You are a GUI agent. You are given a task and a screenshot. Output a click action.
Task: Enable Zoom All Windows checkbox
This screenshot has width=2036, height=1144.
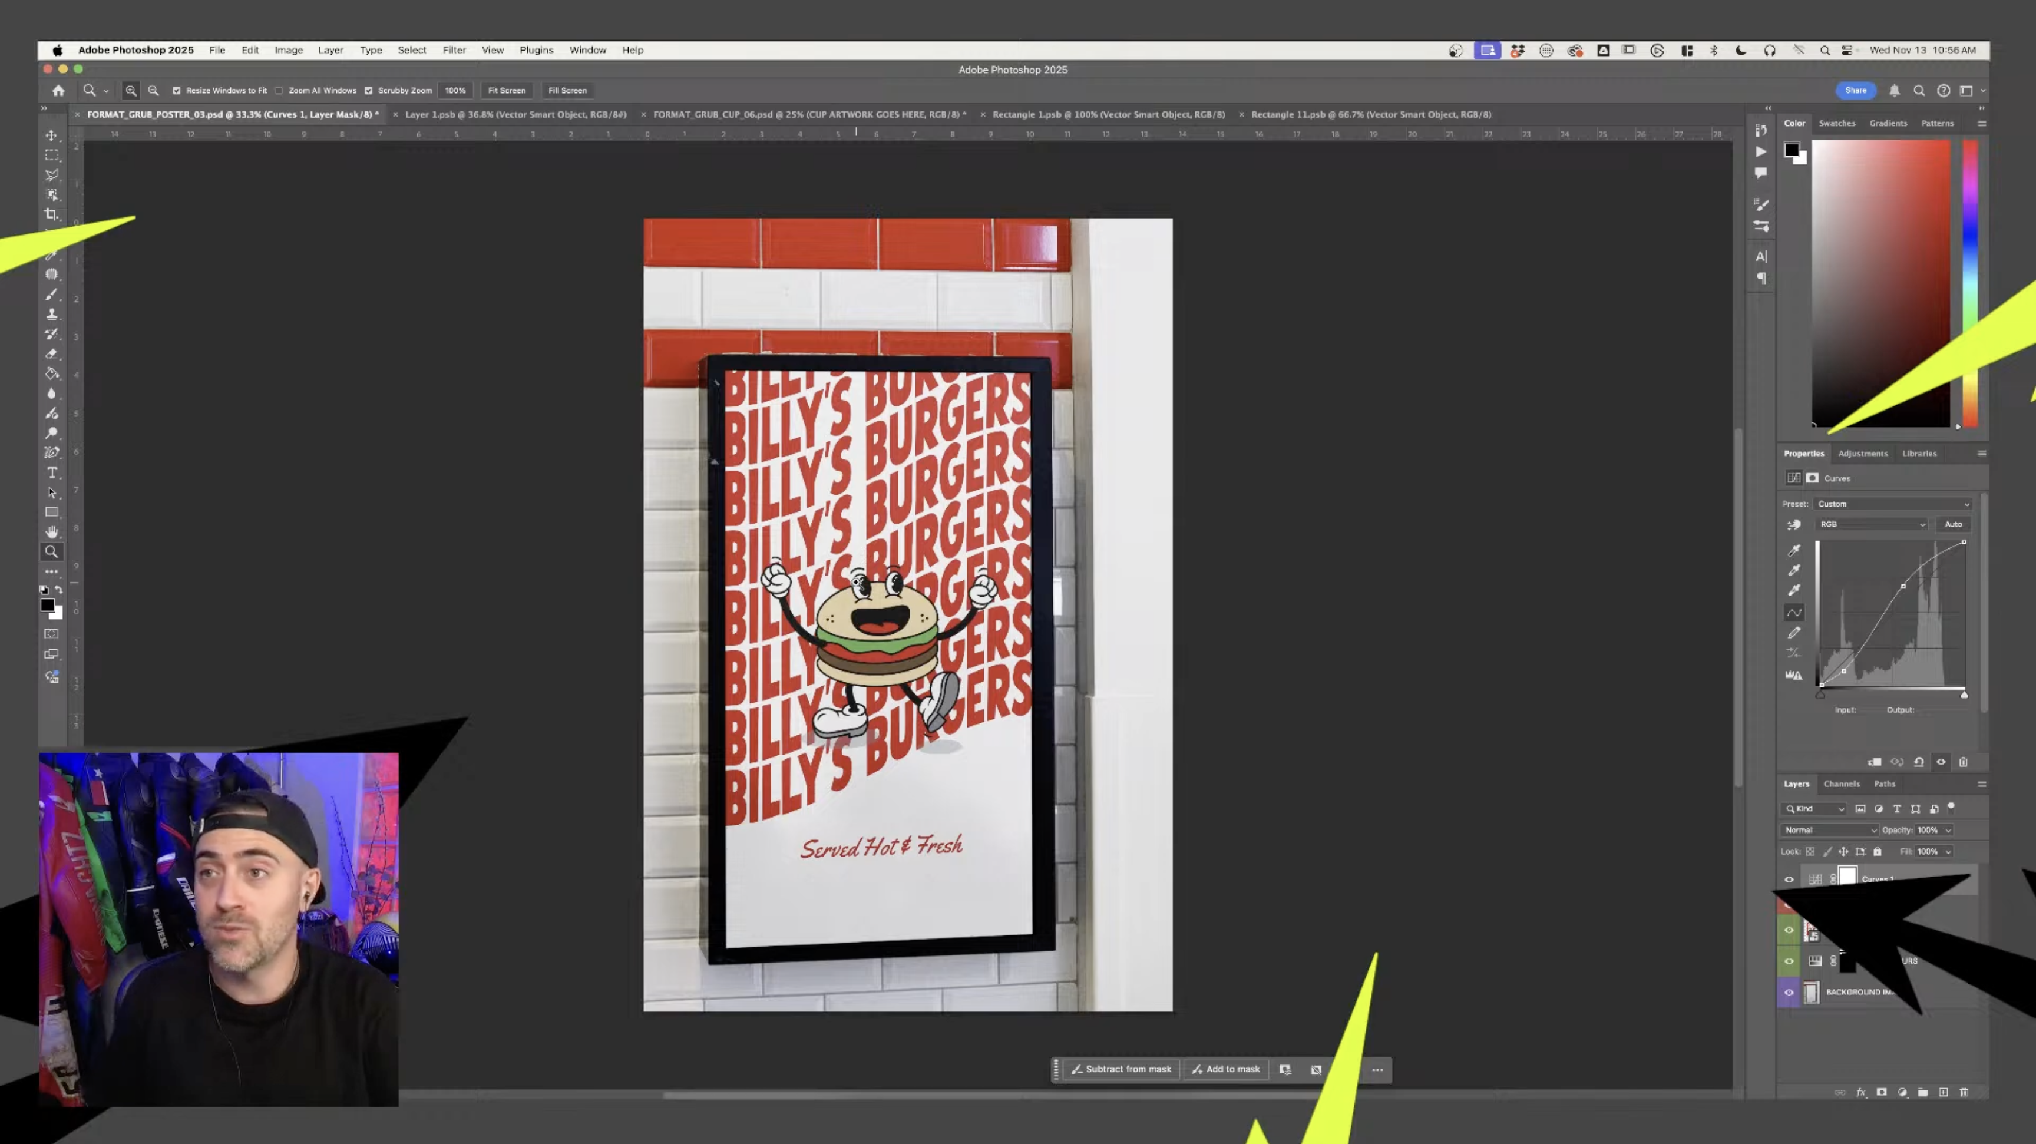point(279,90)
